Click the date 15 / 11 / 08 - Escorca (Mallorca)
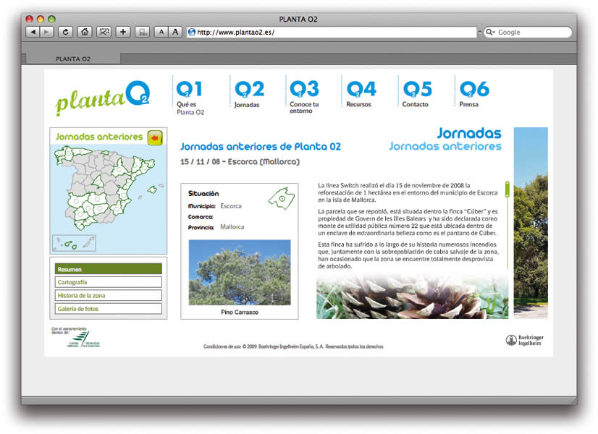Image resolution: width=598 pixels, height=434 pixels. point(240,161)
